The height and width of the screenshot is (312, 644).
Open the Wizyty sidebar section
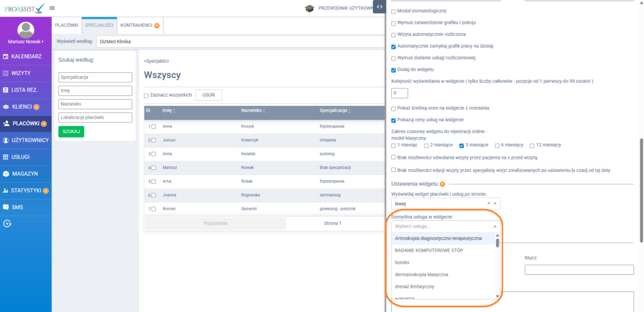(21, 73)
